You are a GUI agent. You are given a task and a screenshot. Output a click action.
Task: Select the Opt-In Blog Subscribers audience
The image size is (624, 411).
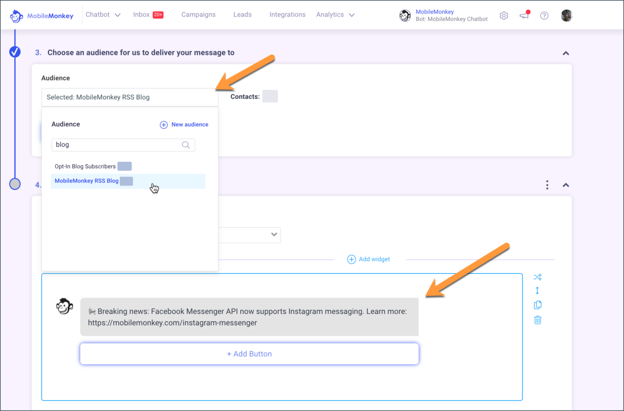click(86, 166)
